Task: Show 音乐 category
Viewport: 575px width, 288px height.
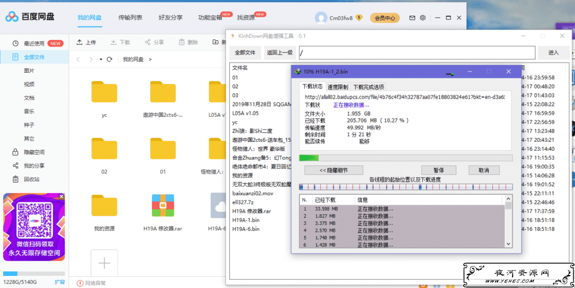Action: click(x=29, y=111)
